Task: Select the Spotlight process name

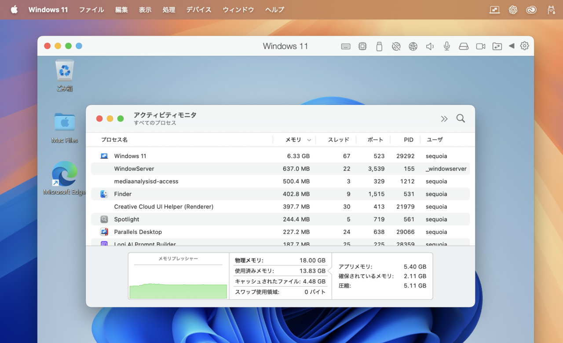Action: pyautogui.click(x=127, y=219)
